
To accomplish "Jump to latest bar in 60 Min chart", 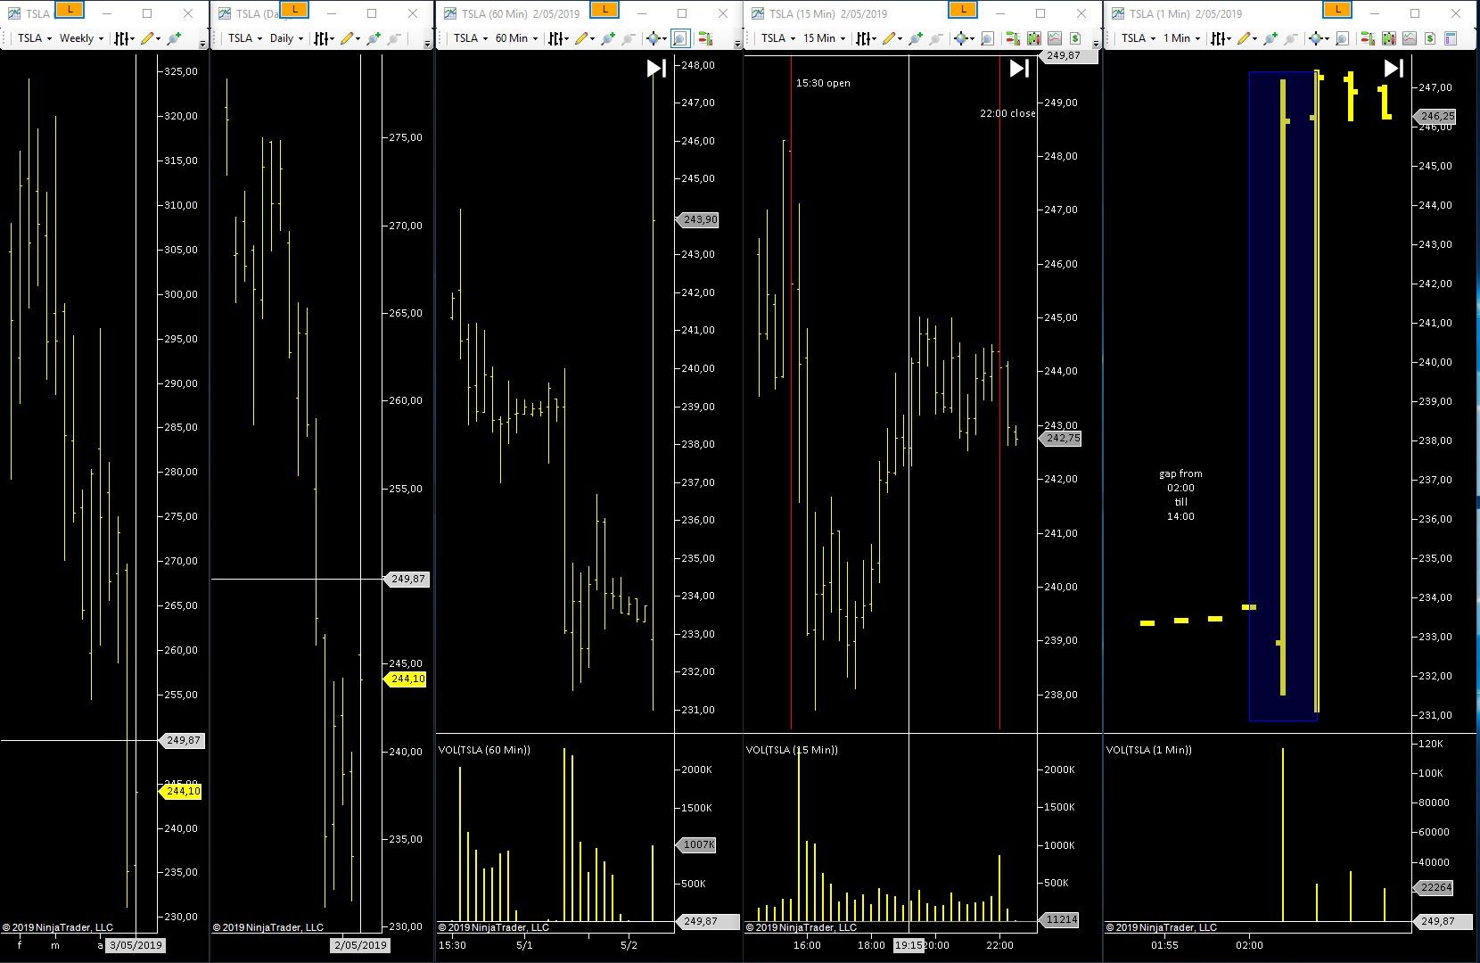I will (x=656, y=69).
